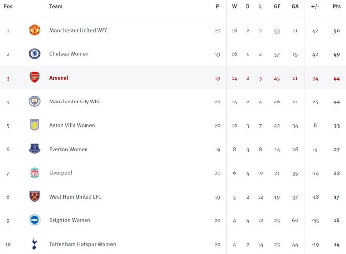Screen dimensions: 346x254
Task: Select the Pos column header
Action: (x=8, y=6)
